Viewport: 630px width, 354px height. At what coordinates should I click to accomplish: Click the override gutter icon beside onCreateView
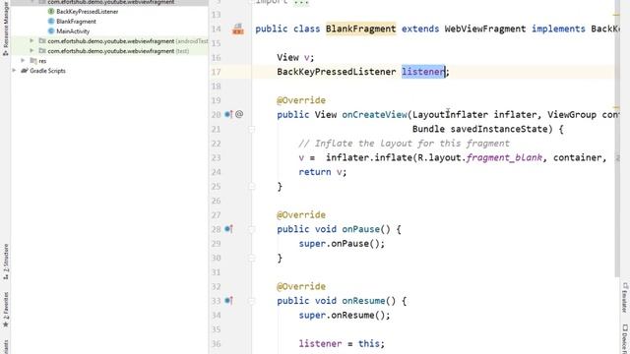[x=228, y=114]
